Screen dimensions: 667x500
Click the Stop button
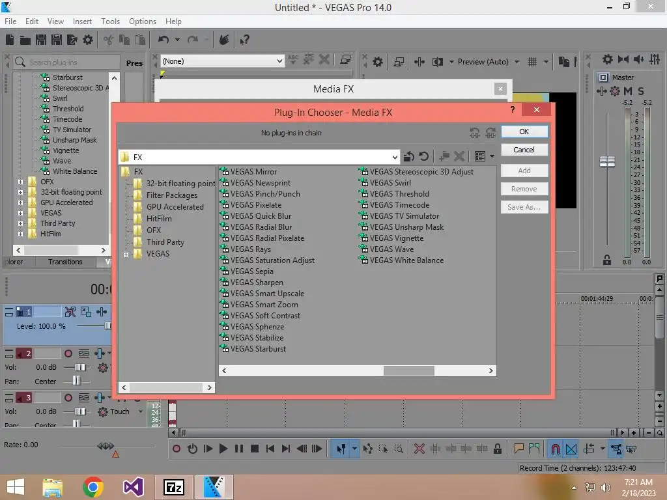click(x=255, y=449)
